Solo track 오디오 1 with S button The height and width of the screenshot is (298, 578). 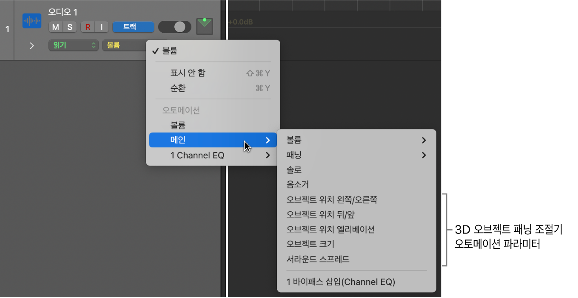click(x=70, y=27)
